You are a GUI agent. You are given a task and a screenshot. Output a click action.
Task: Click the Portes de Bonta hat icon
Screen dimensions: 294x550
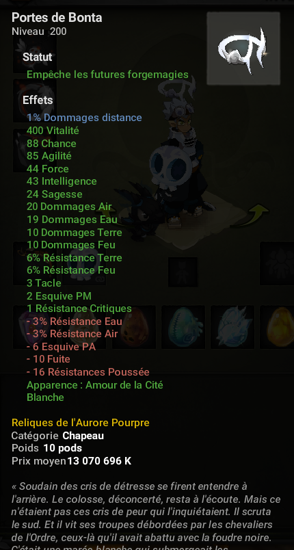[x=243, y=49]
